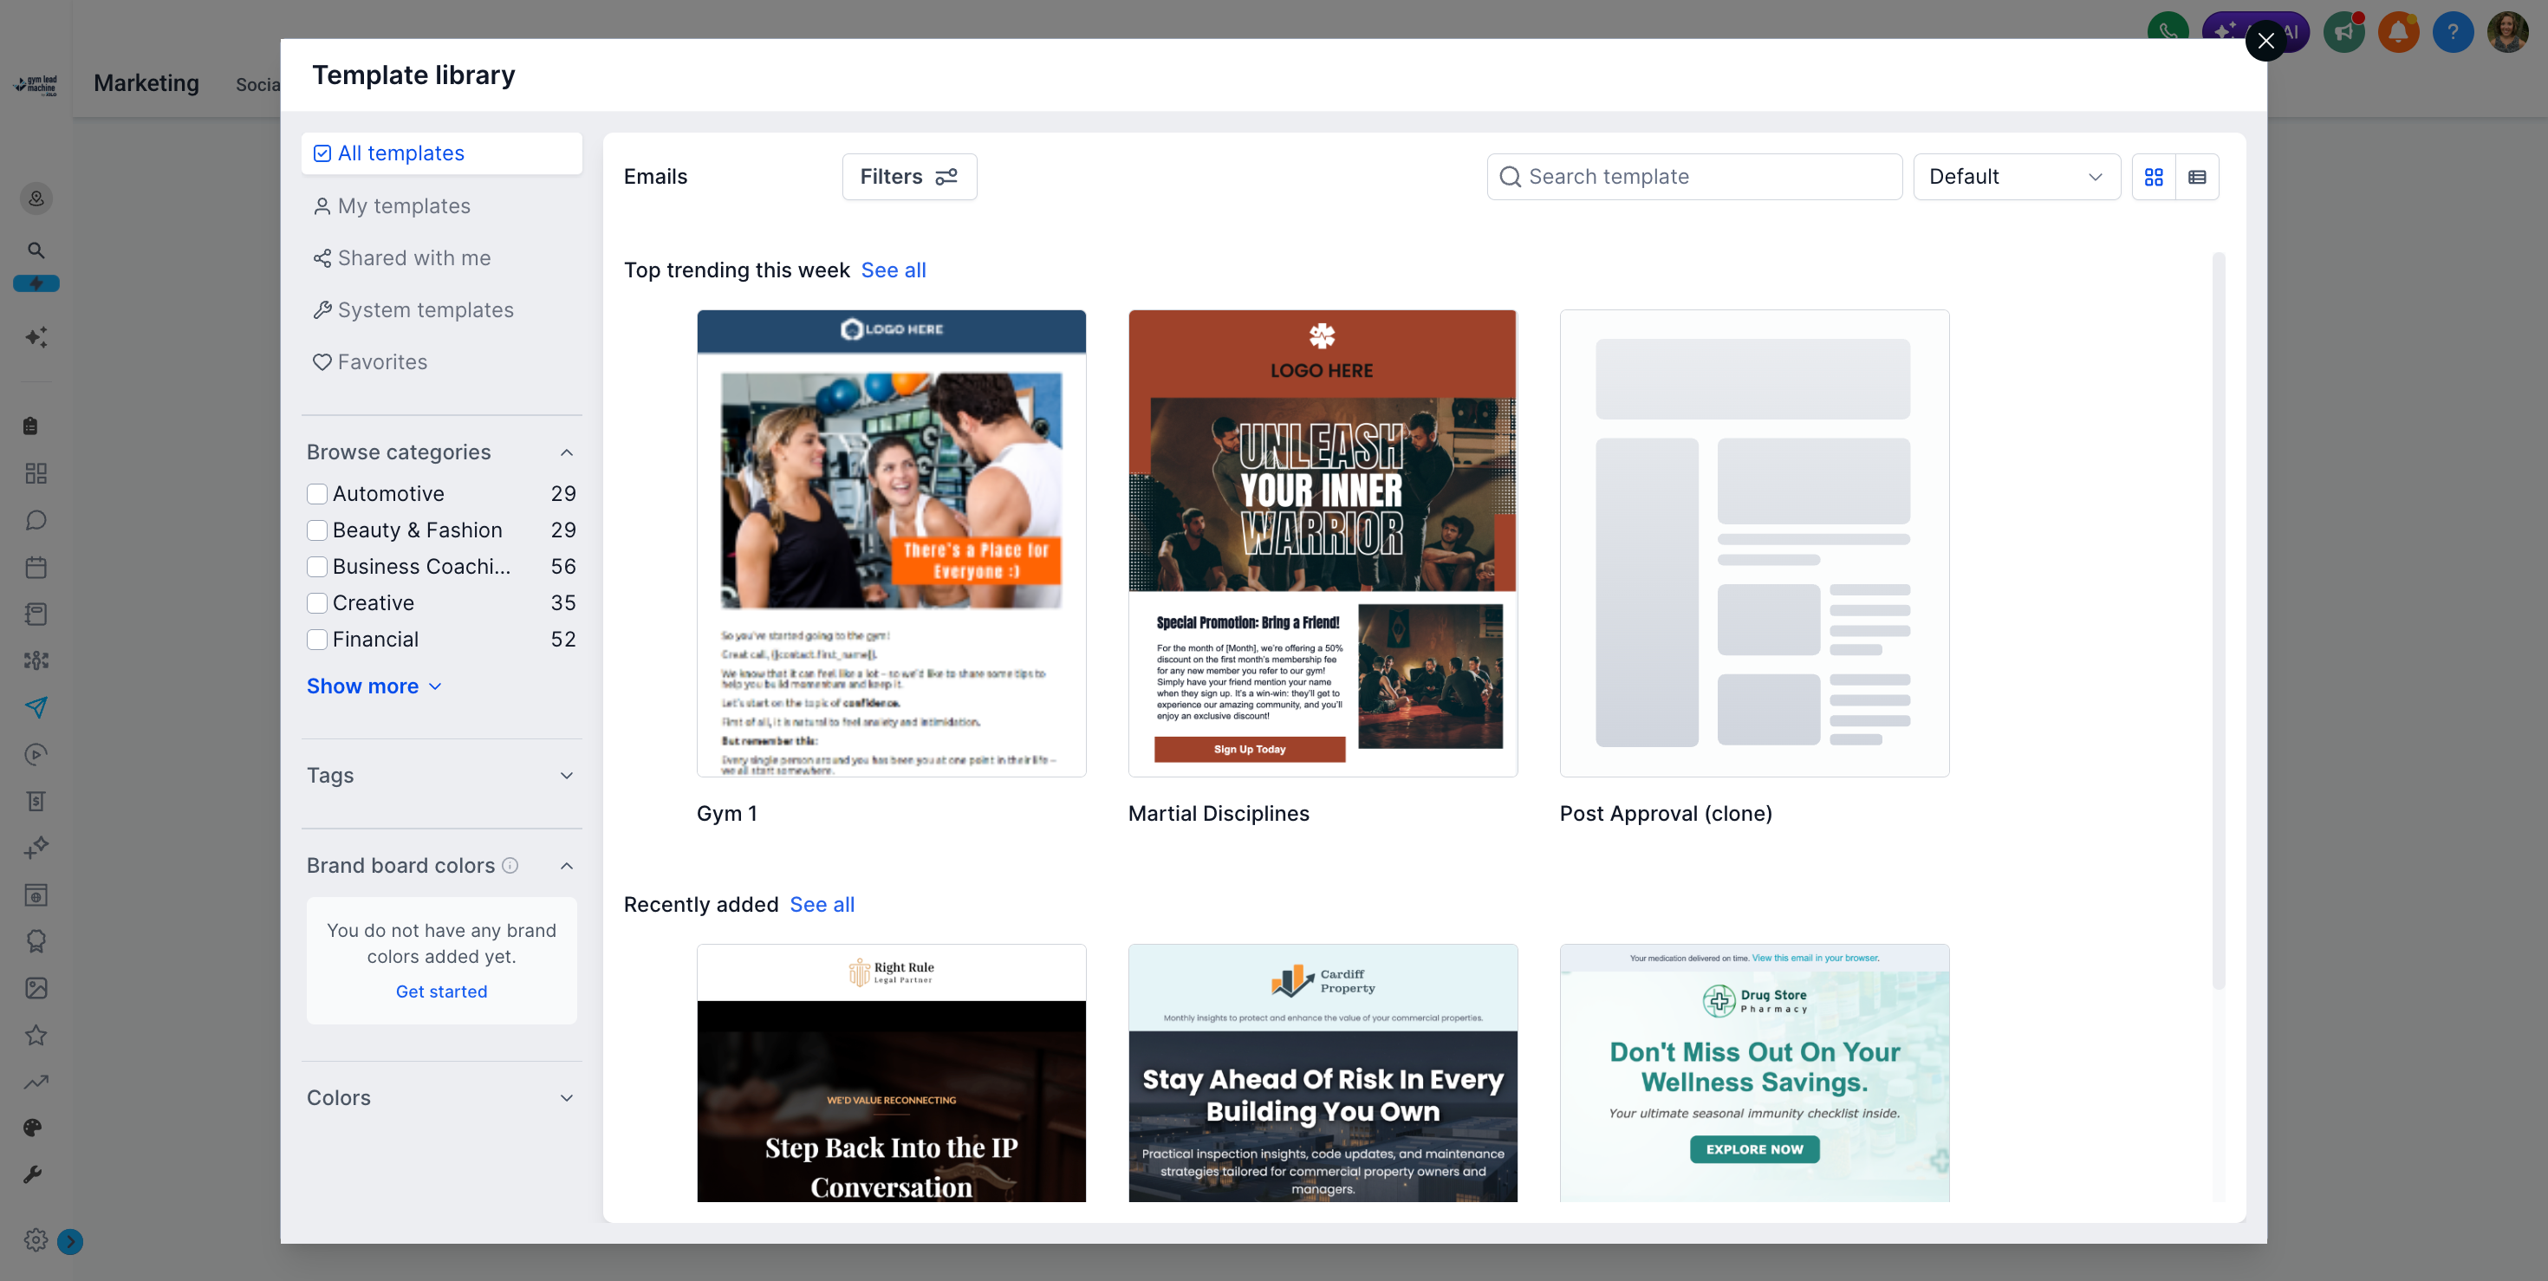Image resolution: width=2548 pixels, height=1281 pixels.
Task: Show more browse categories
Action: [374, 686]
